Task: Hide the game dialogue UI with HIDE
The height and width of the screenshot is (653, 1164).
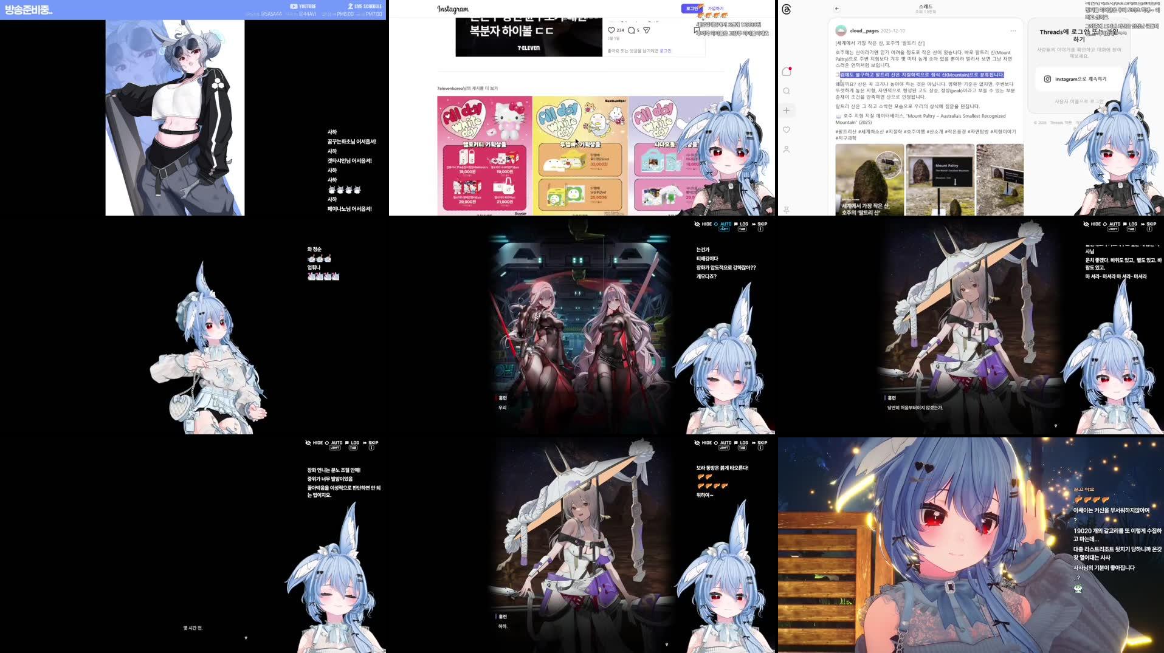Action: tap(706, 224)
